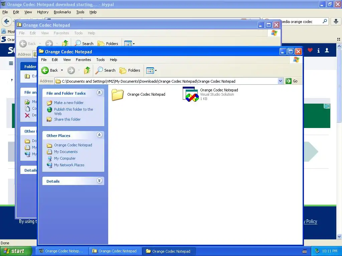
Task: Open the webpage hamburger menu icon
Action: tap(11, 63)
